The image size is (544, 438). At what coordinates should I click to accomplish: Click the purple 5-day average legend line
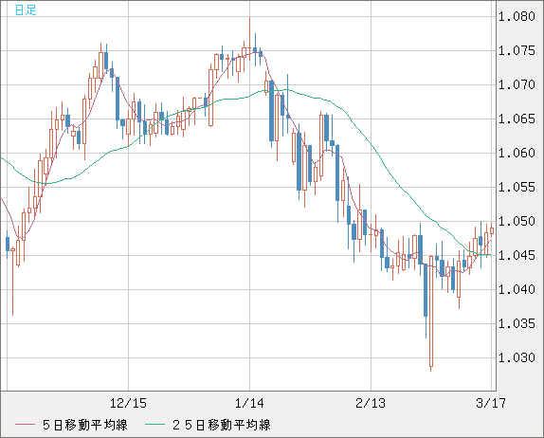(x=25, y=425)
